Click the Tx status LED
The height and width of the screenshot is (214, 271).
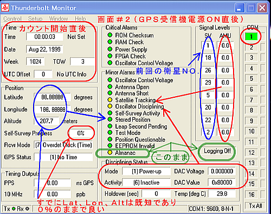click(14, 209)
